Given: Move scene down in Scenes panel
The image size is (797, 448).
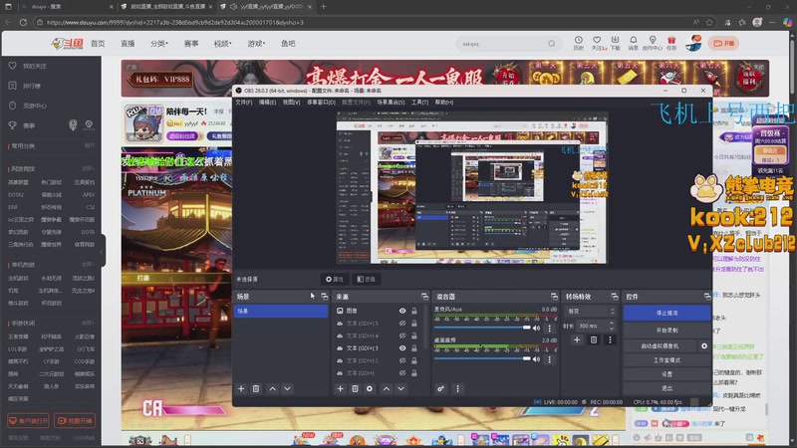Looking at the screenshot, I should (287, 388).
